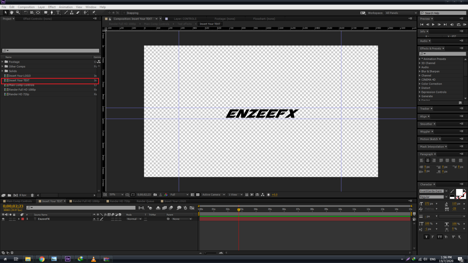Screen dimensions: 468x263
Task: Toggle Faux Bold in Character panel
Action: [426, 237]
